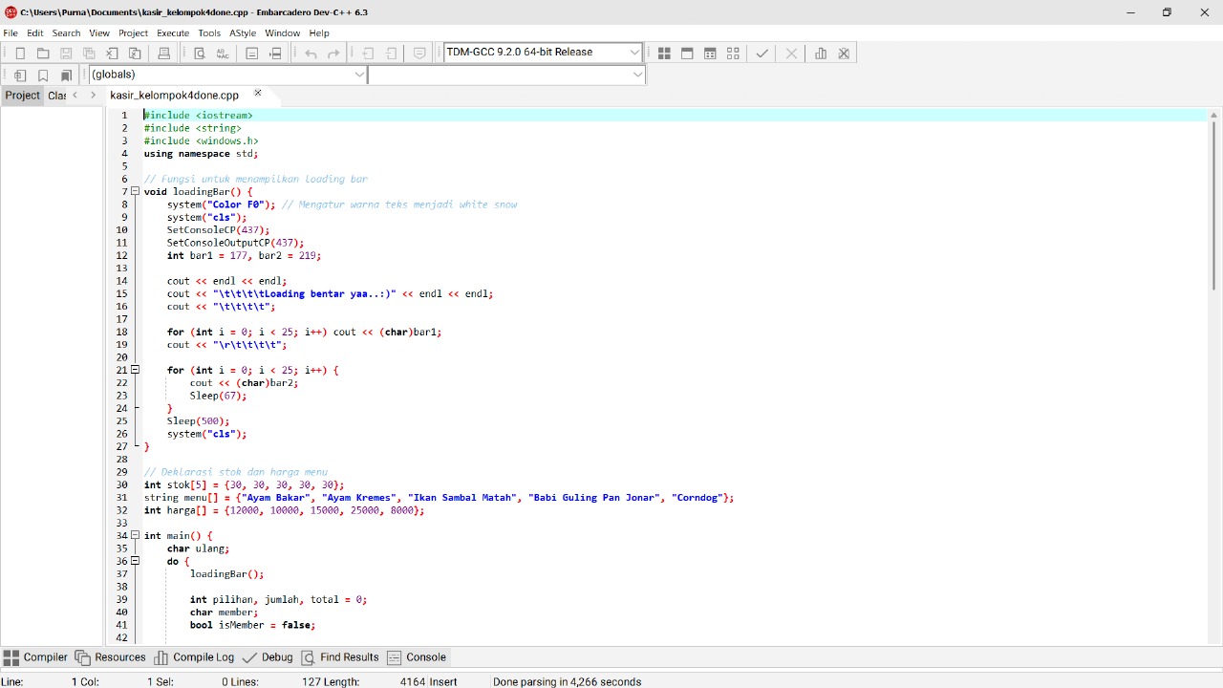Click the Print icon
The width and height of the screenshot is (1223, 688).
click(163, 54)
